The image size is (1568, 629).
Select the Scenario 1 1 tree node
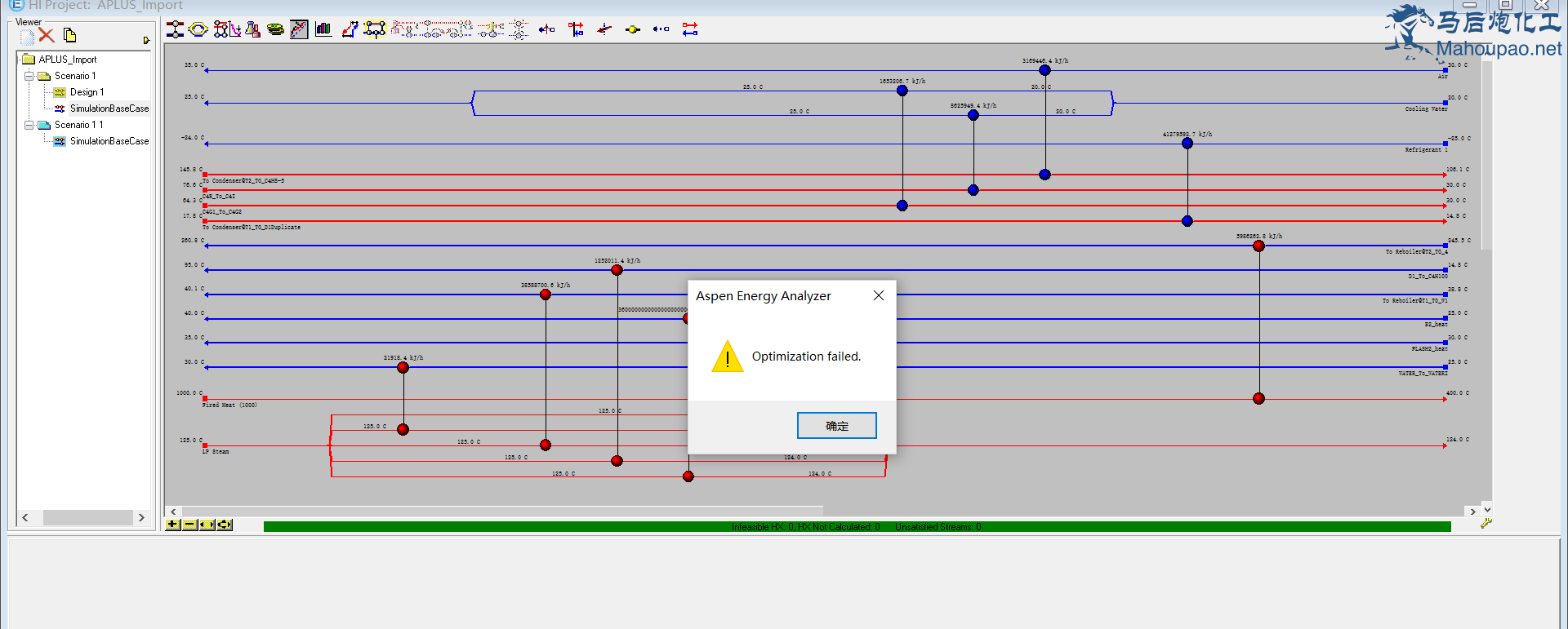point(79,125)
